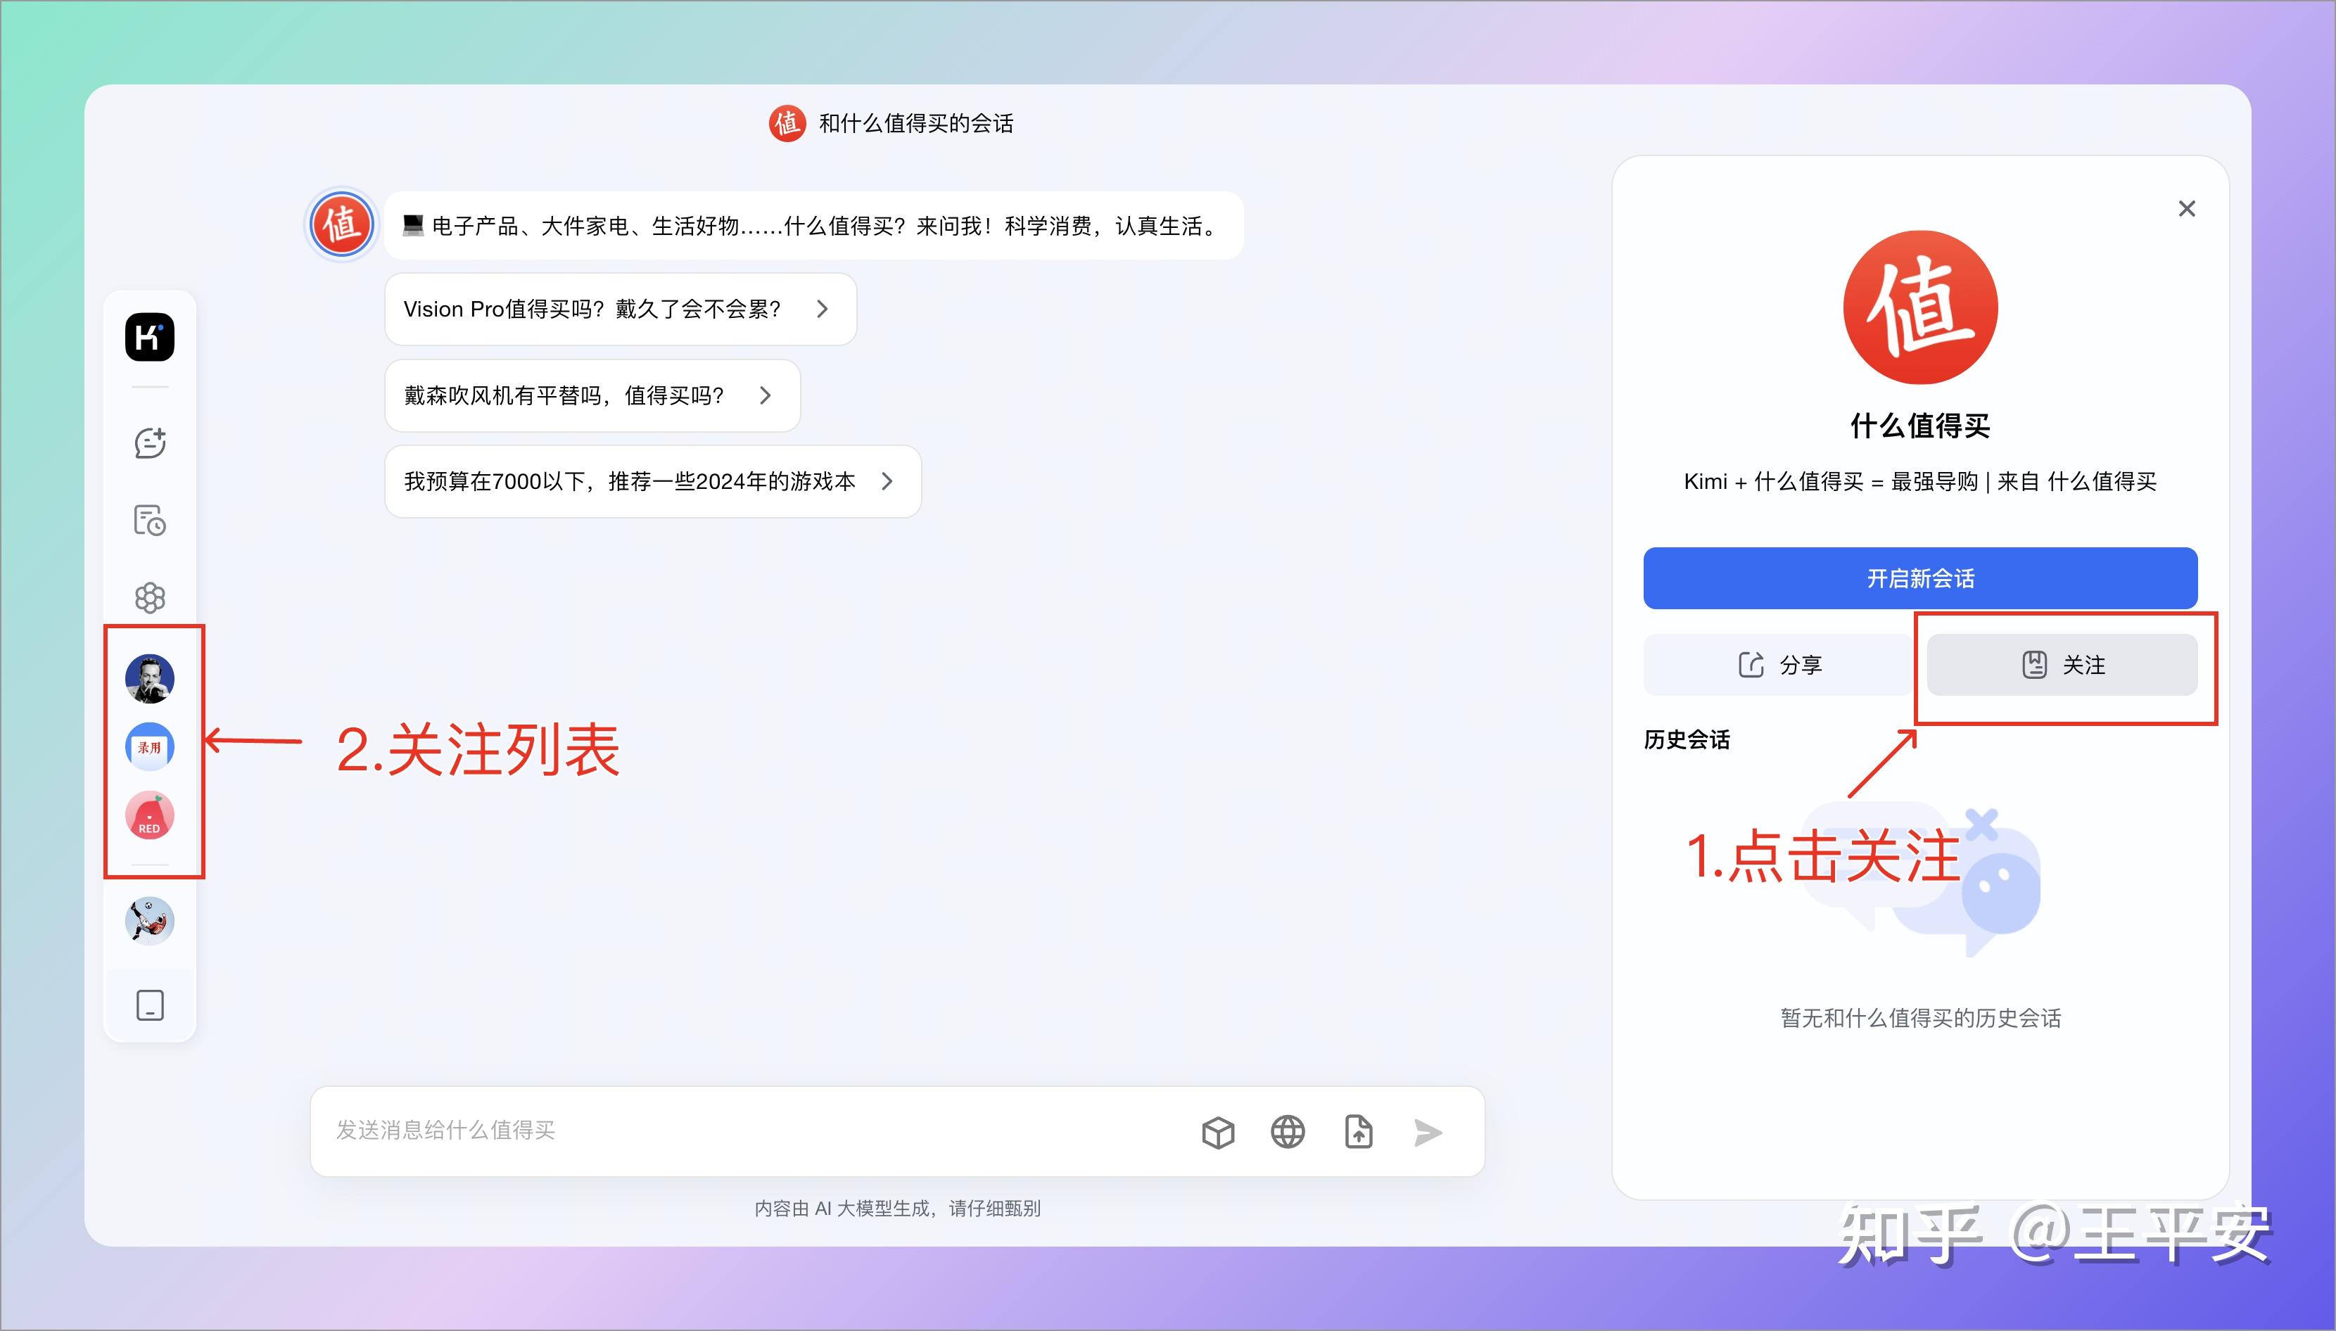This screenshot has width=2336, height=1331.
Task: Click the 关注 button in the profile panel
Action: coord(2064,665)
